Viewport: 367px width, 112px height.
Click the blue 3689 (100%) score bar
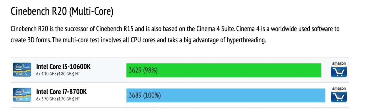coord(226,95)
